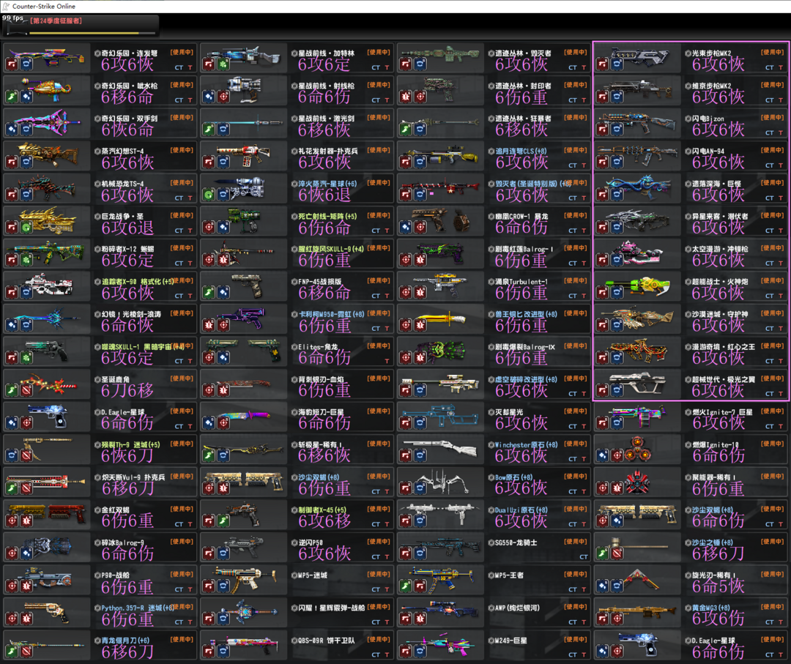791x664 pixels.
Task: Click the red crosshair icon on 死亡射线-矩阵 row
Action: tap(209, 228)
